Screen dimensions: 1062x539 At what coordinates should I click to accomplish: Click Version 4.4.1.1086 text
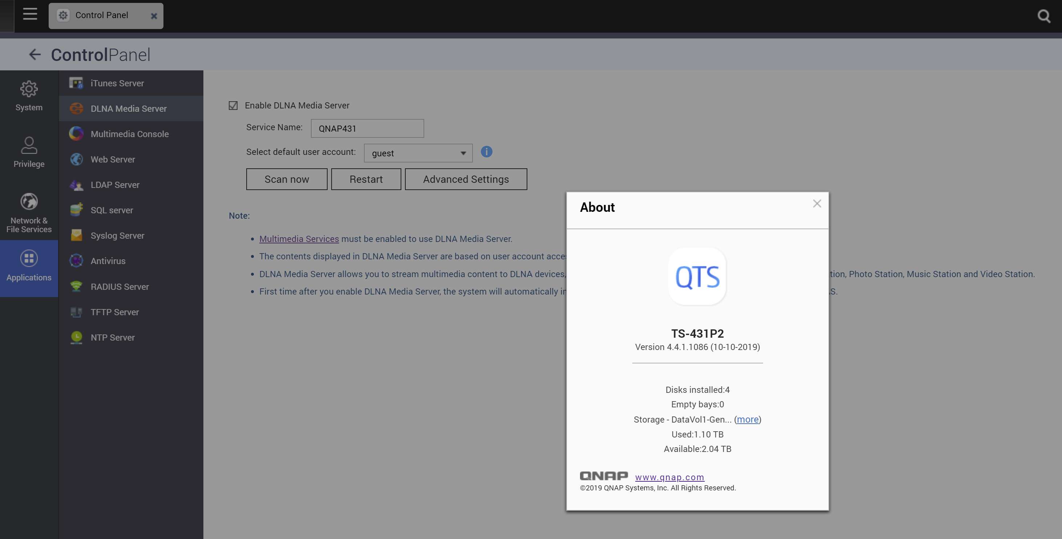coord(697,347)
